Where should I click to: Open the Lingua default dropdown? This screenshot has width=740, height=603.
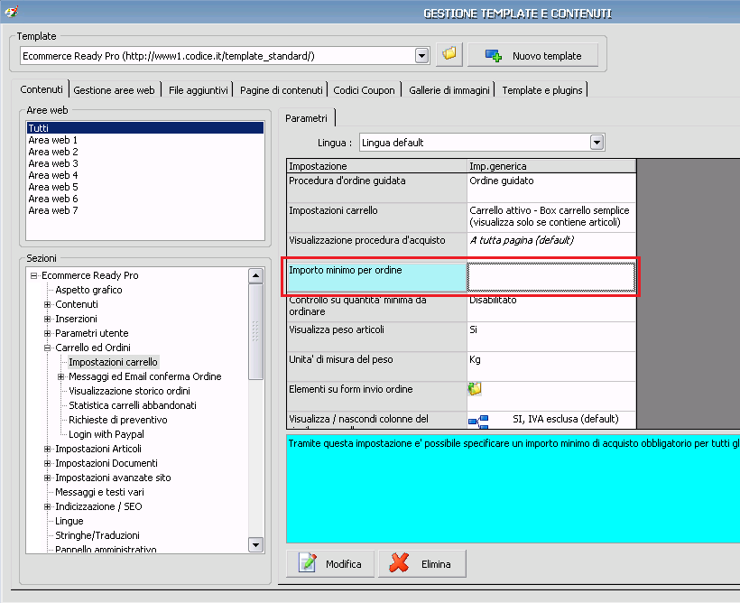coord(597,142)
